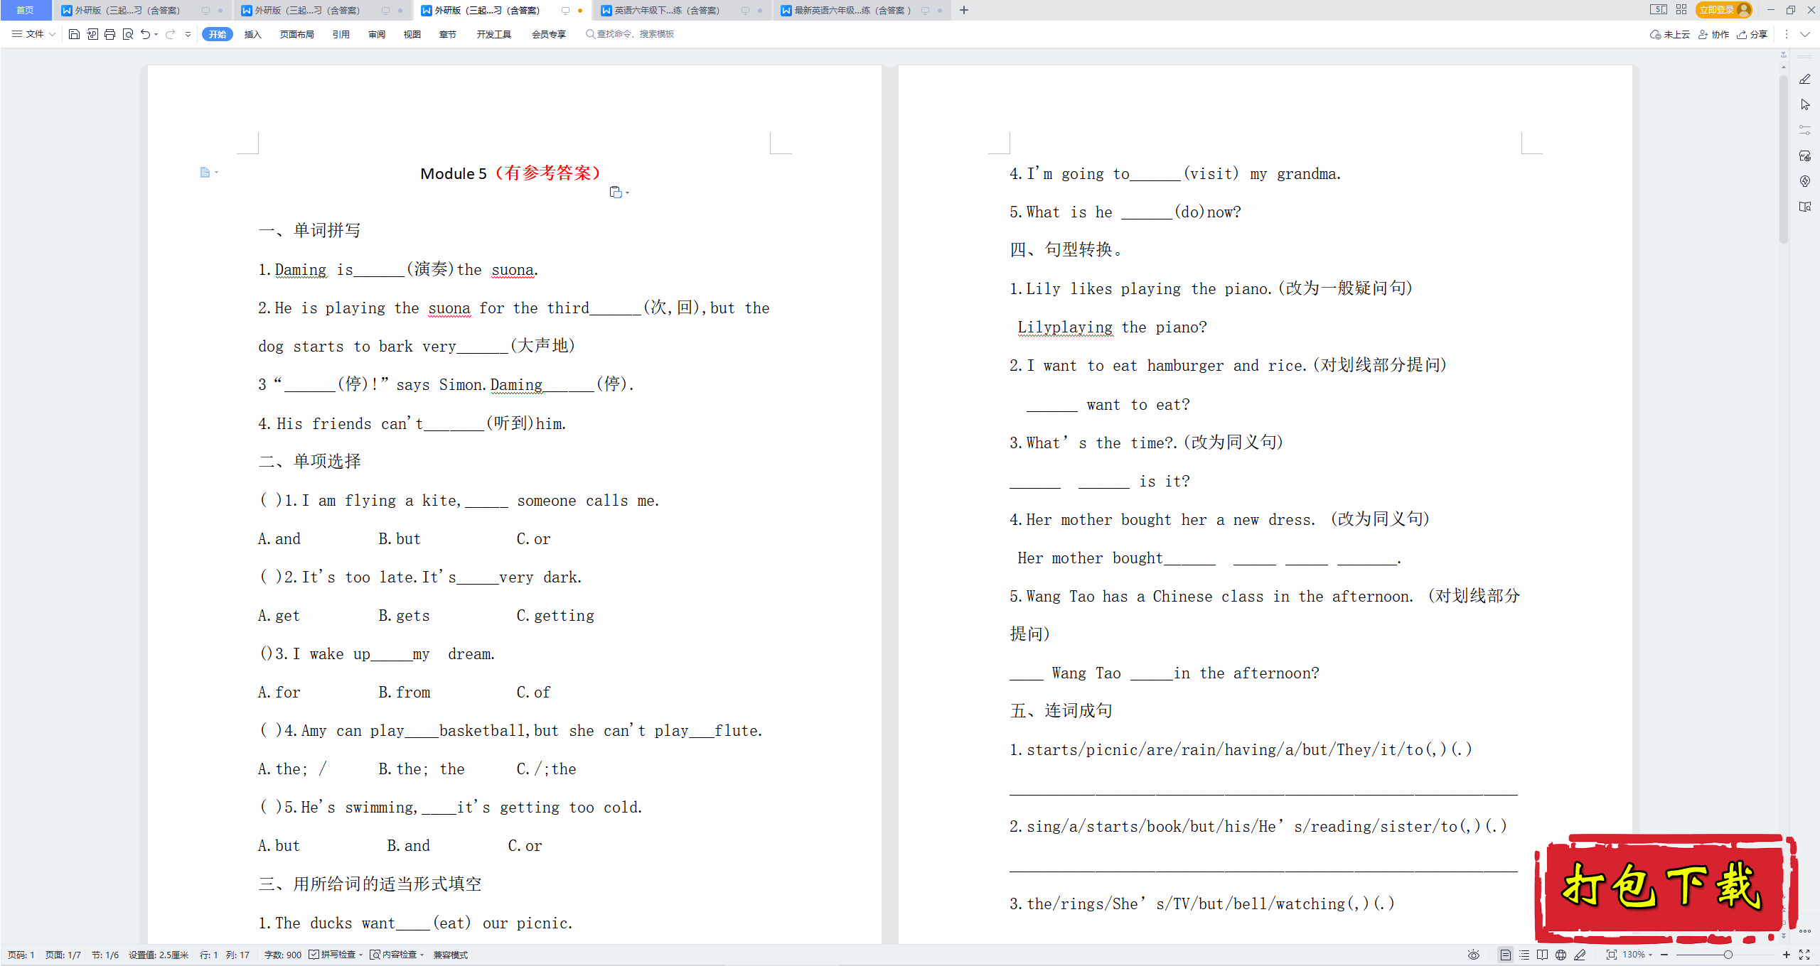This screenshot has width=1820, height=966.
Task: Switch to outline view icon
Action: [x=1524, y=955]
